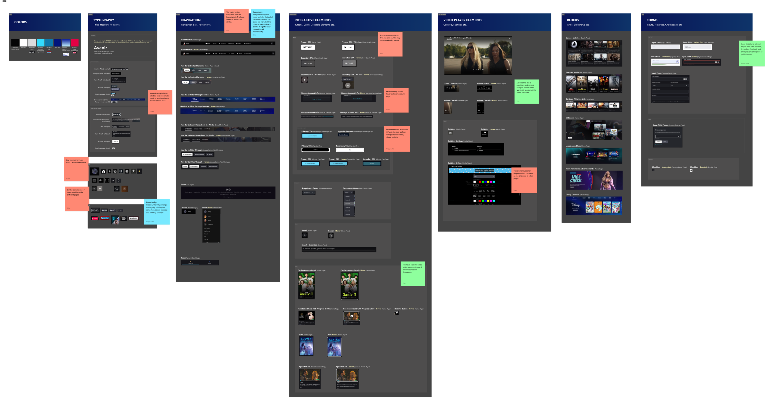Click the lightning bolt icon in the icon set
Image resolution: width=768 pixels, height=406 pixels.
(x=109, y=171)
